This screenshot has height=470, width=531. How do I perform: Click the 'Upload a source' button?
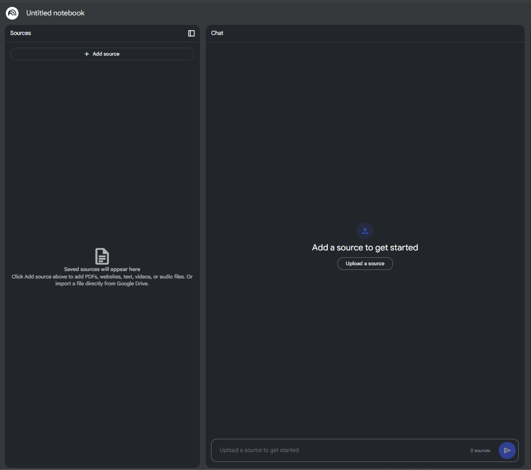tap(365, 264)
